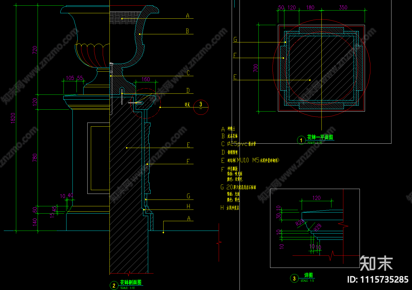Select the '780' pedestal height dimension

(35, 158)
